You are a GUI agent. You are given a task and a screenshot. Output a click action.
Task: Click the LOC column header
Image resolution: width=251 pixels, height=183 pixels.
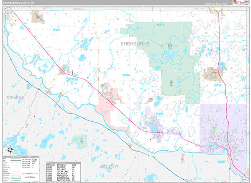pos(74,165)
